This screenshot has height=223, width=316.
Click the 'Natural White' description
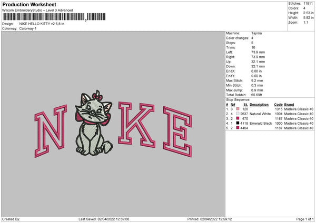click(x=260, y=114)
